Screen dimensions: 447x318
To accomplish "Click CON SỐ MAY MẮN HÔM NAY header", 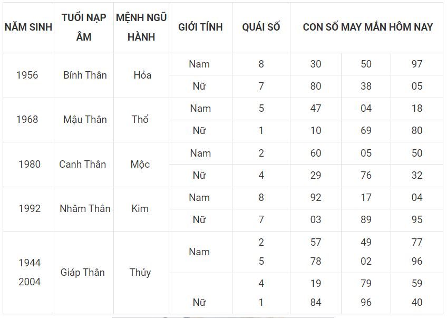I will click(367, 27).
